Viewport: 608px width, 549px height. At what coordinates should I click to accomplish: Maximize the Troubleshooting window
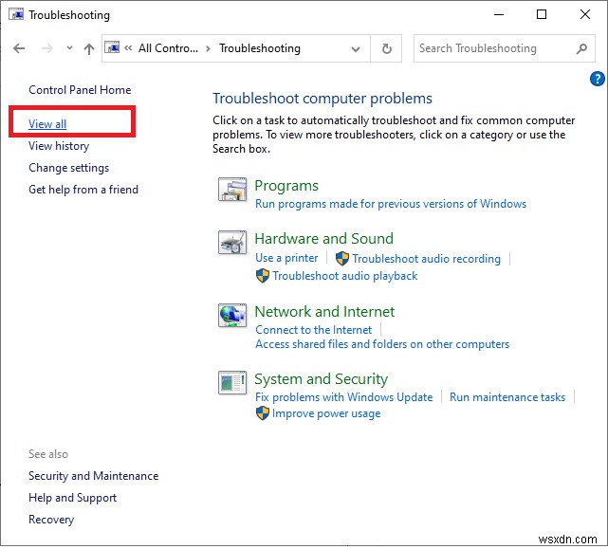[x=542, y=15]
